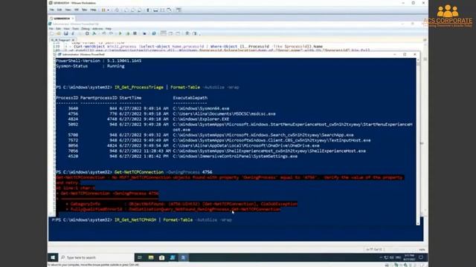
Task: Click the ShellExperienceHost.exe process row
Action: [210, 151]
